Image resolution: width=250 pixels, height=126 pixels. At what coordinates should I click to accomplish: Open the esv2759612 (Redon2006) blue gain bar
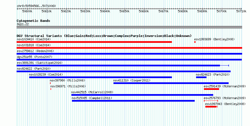[x=129, y=54]
